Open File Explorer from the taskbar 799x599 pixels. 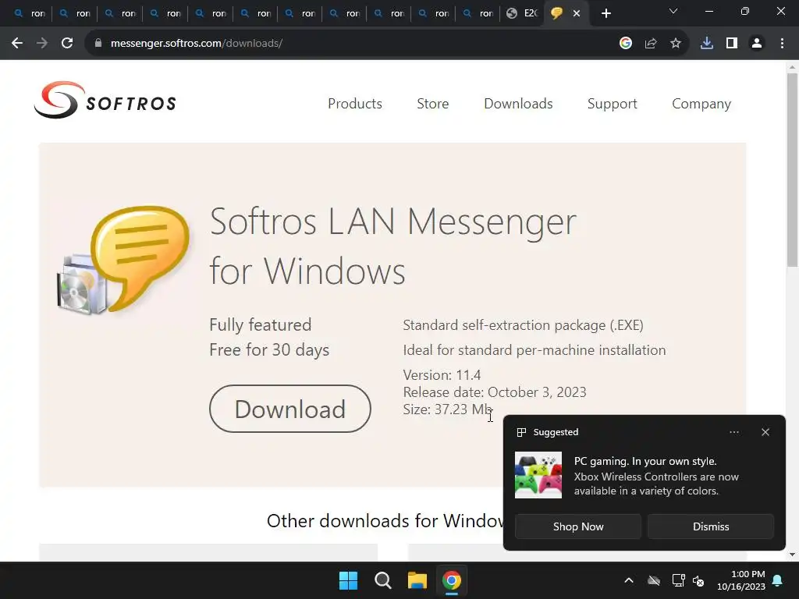417,580
